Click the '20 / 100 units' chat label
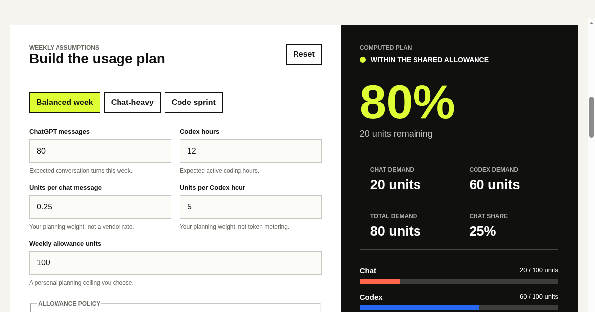The height and width of the screenshot is (312, 595). (x=539, y=270)
